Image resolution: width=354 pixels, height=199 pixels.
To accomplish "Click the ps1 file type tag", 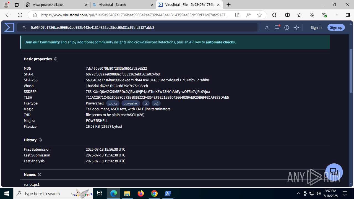I will (156, 103).
